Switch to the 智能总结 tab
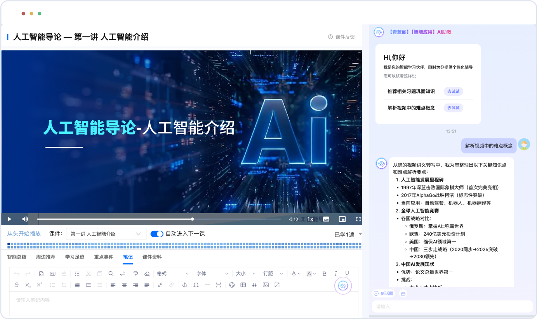 click(x=17, y=257)
